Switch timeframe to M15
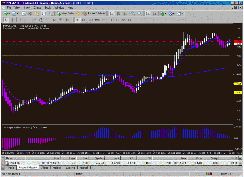Screen dimensions: 244x177 coord(91,20)
